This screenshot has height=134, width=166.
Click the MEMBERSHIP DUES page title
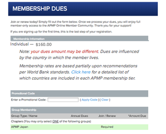coord(40,9)
